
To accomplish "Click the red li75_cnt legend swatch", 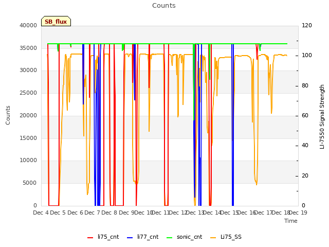I will [x=90, y=238].
